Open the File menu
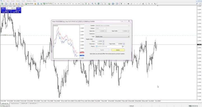 (x=4, y=1)
